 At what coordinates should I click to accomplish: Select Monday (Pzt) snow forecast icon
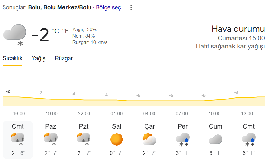tap(84, 139)
